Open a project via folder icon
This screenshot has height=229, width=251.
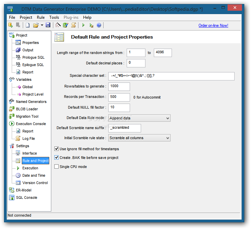(x=36, y=25)
